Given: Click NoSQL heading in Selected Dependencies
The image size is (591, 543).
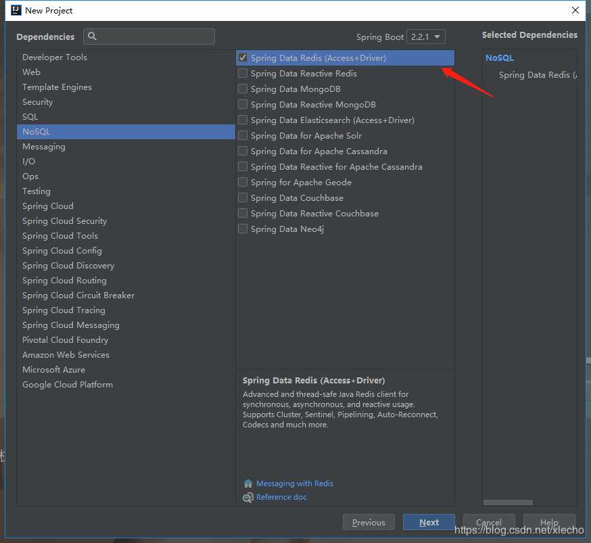Looking at the screenshot, I should [500, 58].
